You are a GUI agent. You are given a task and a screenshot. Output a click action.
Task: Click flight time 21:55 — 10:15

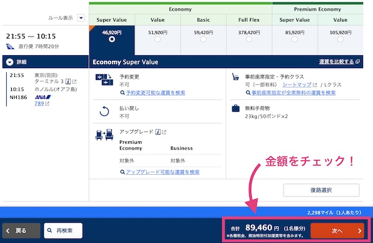(x=30, y=37)
